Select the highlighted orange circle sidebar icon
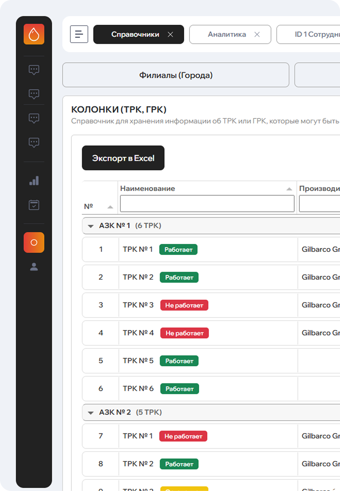The width and height of the screenshot is (340, 491). click(34, 242)
